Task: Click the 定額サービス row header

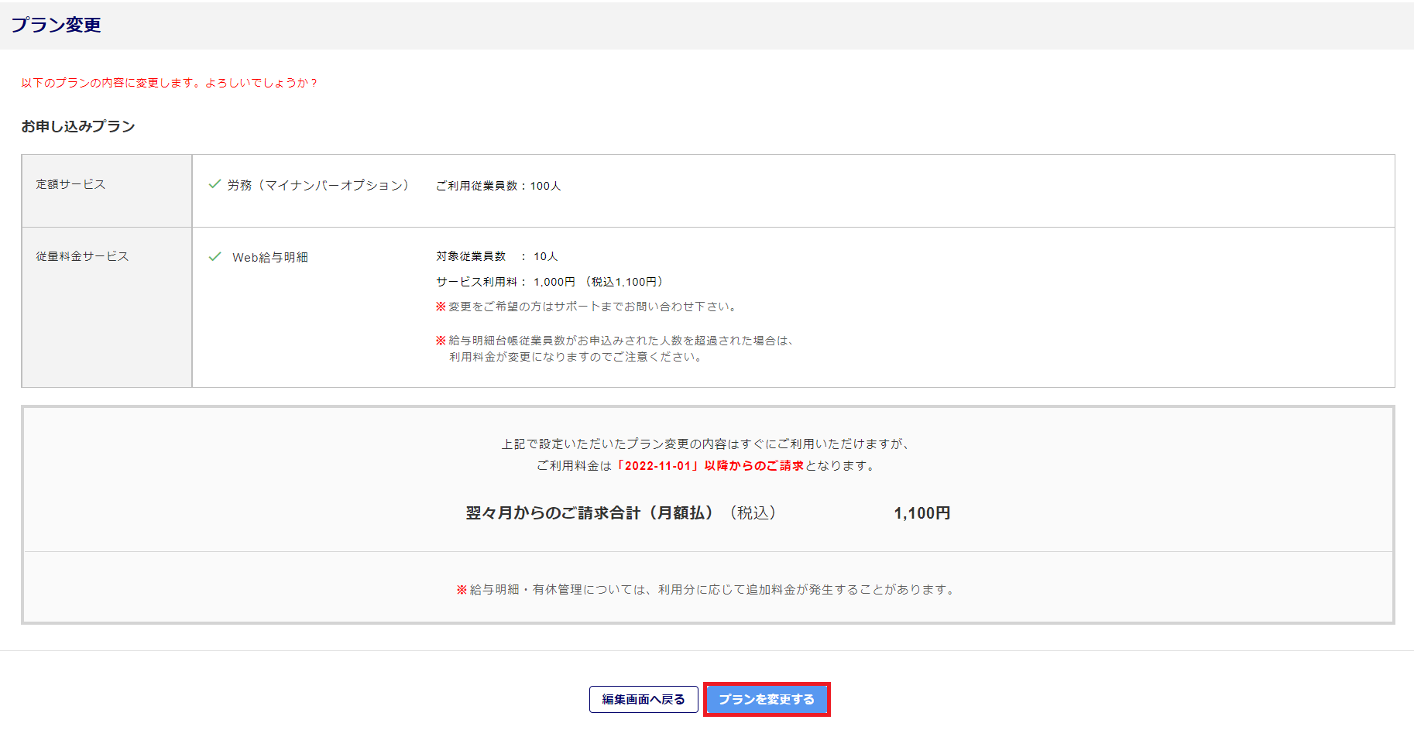Action: (107, 190)
